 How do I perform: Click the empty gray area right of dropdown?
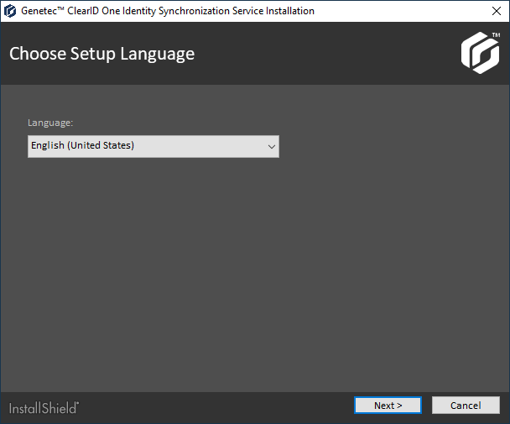pyautogui.click(x=386, y=146)
